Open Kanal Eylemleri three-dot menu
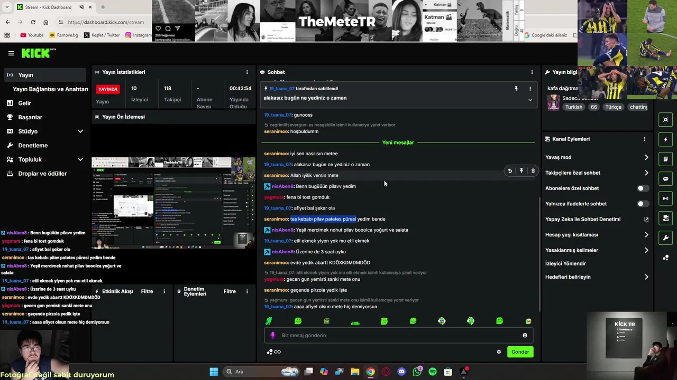 pyautogui.click(x=644, y=139)
